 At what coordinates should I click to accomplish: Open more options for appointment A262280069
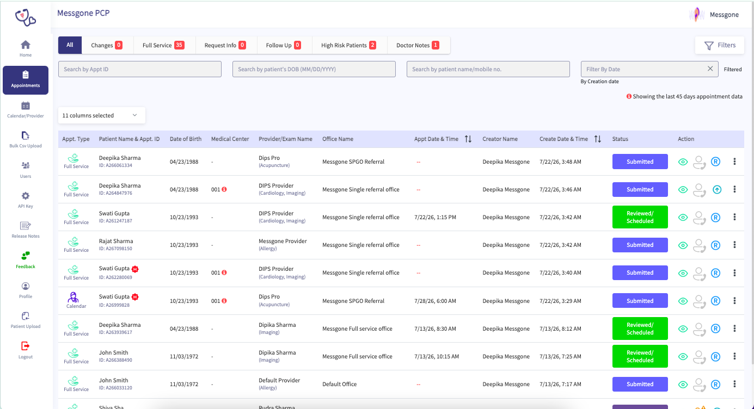point(734,273)
